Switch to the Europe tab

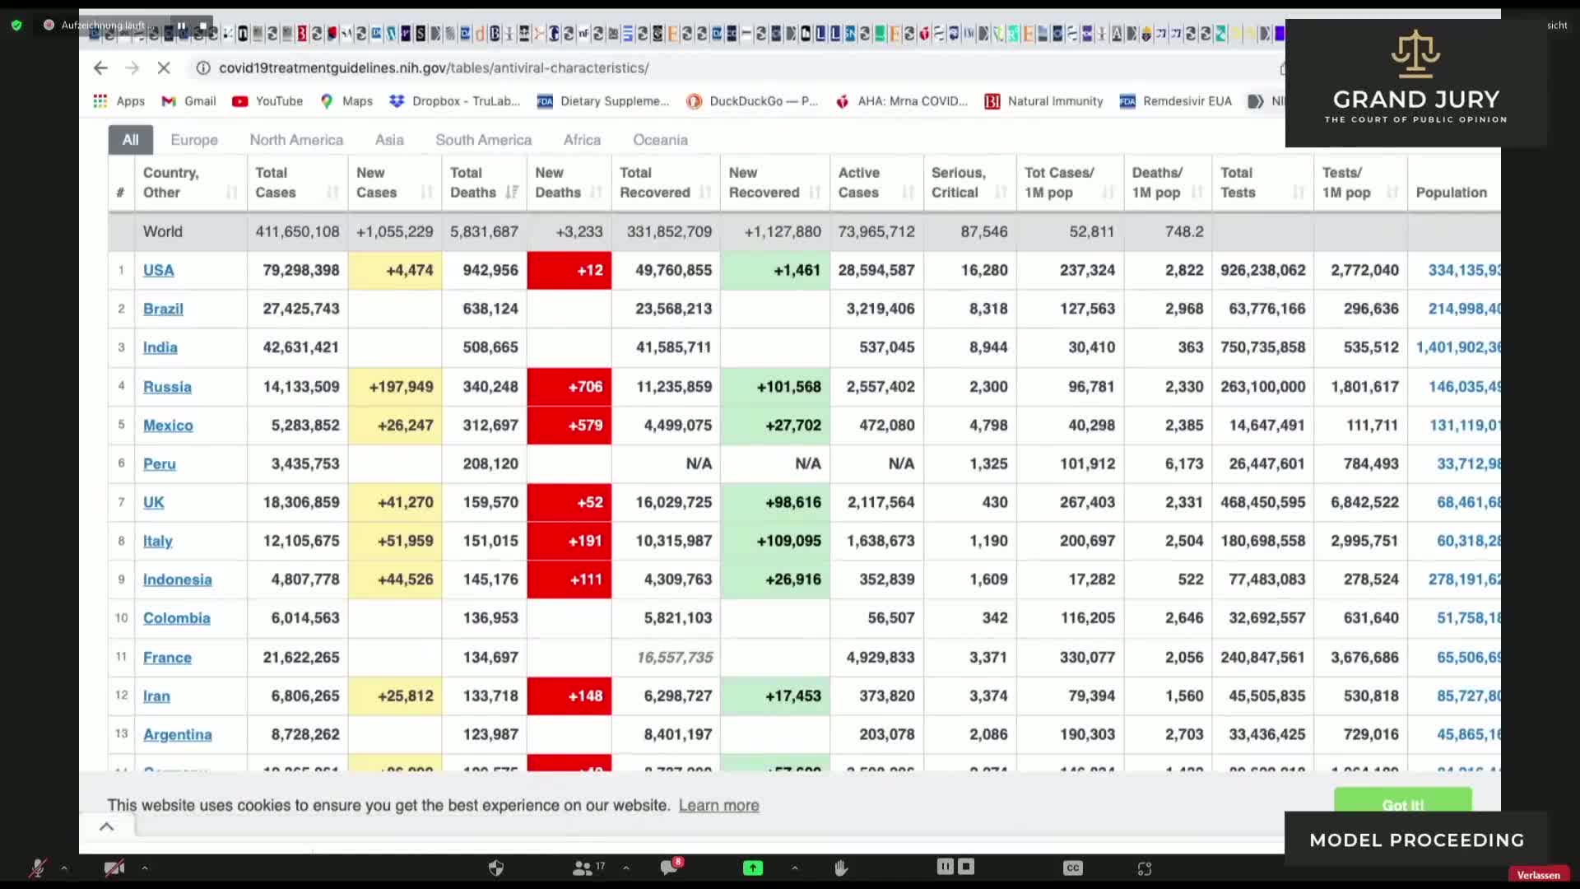point(193,139)
